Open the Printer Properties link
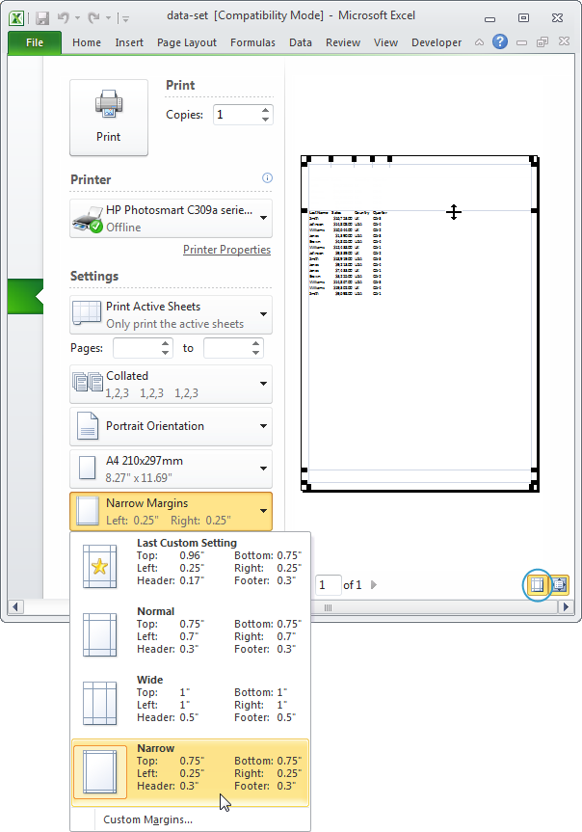582x832 pixels. (x=226, y=250)
